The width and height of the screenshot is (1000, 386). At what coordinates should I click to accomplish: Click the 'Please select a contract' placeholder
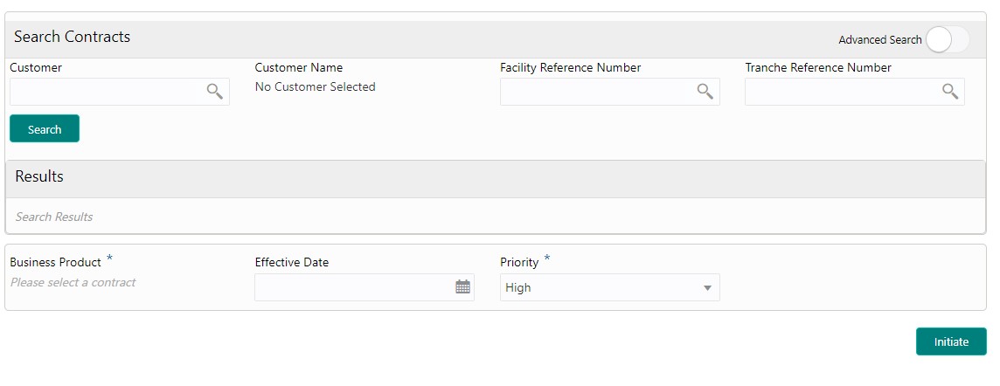pyautogui.click(x=73, y=282)
